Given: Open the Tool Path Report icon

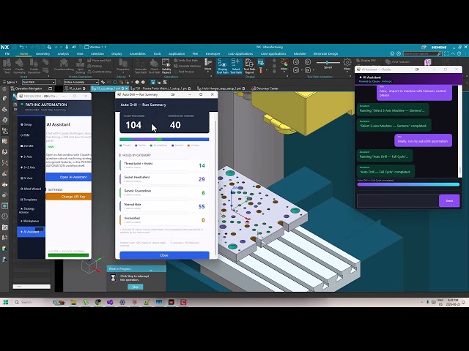Looking at the screenshot, I should [x=249, y=66].
